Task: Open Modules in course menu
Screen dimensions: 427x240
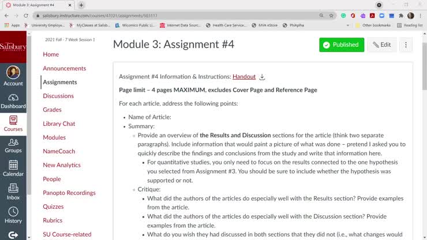Action: [x=54, y=137]
